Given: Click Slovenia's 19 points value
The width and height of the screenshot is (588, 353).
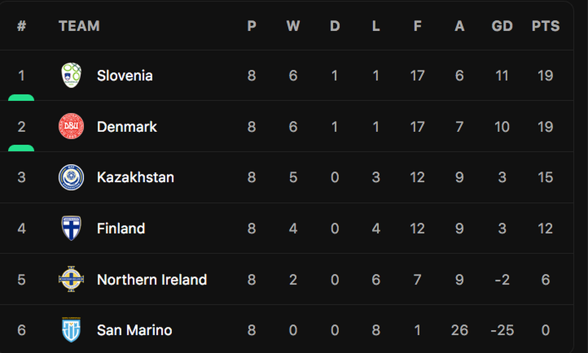Looking at the screenshot, I should pyautogui.click(x=545, y=75).
